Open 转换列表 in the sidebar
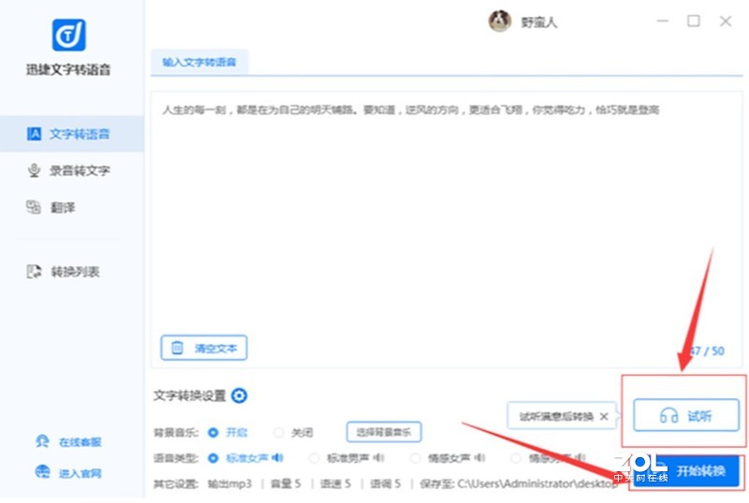This screenshot has width=749, height=503. tap(72, 272)
